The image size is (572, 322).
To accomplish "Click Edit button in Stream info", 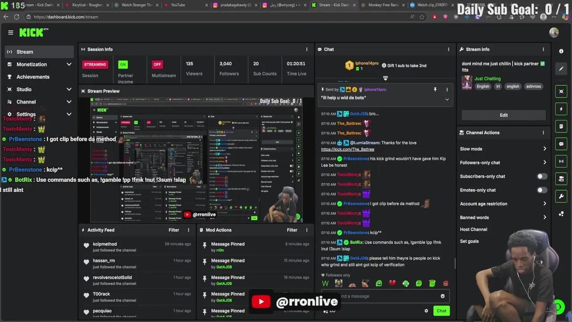I will pos(504,115).
